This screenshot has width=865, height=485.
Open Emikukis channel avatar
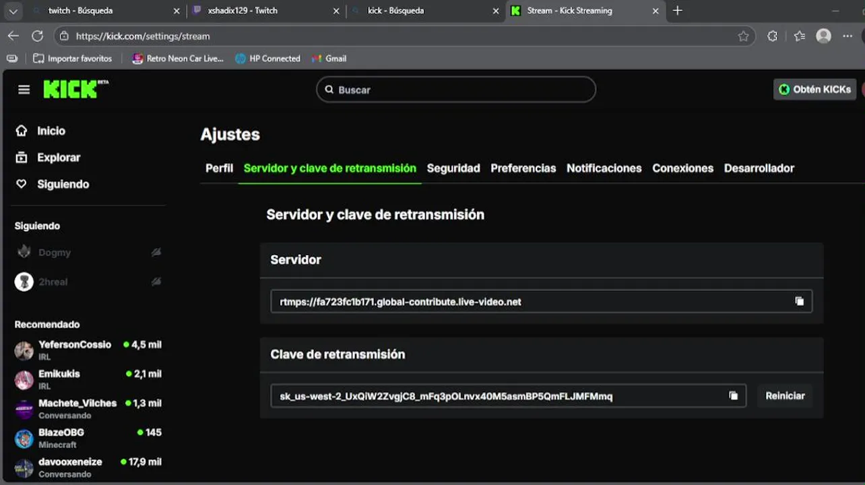click(x=24, y=380)
